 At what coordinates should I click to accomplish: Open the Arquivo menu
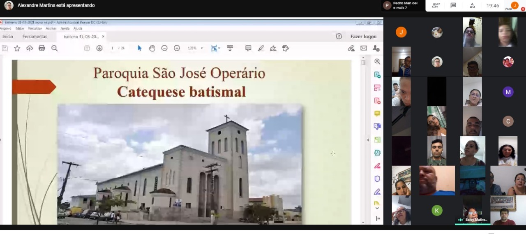click(x=6, y=28)
